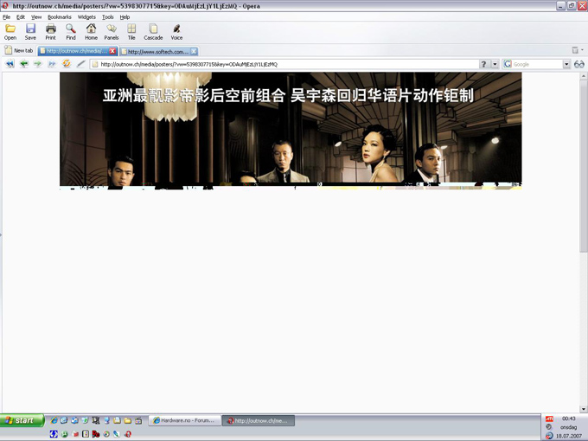588x441 pixels.
Task: Open the Edit menu
Action: [21, 17]
